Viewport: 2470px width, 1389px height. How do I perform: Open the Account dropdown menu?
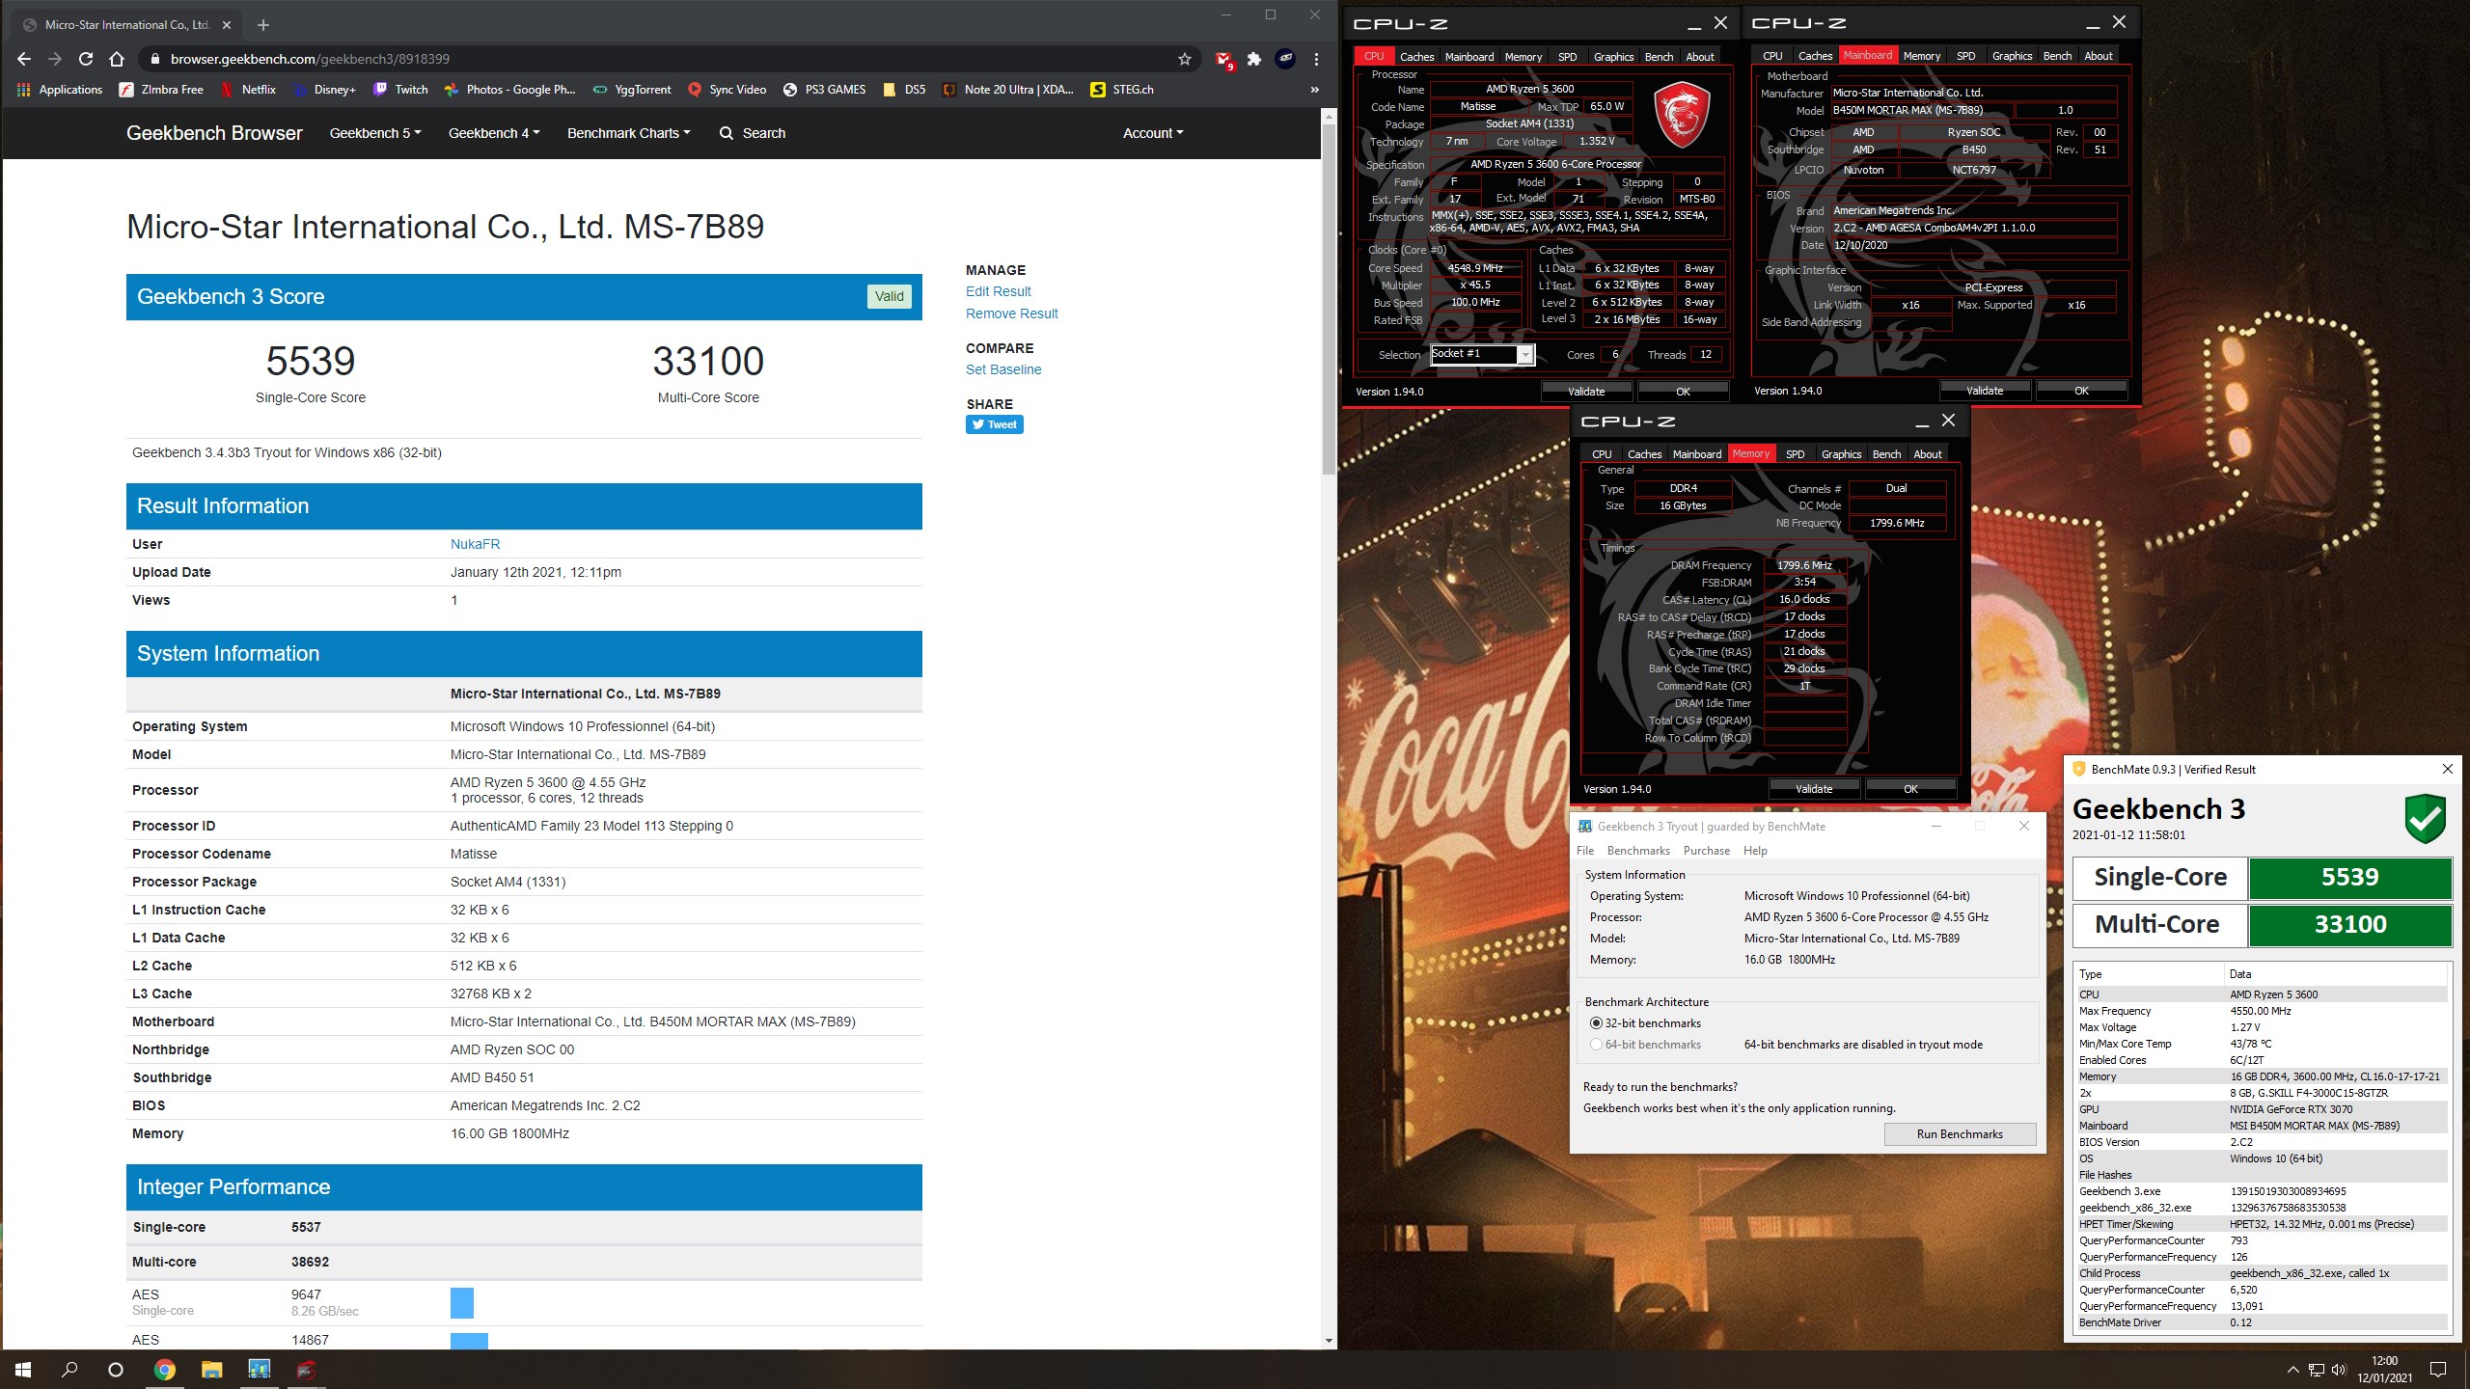(1153, 133)
